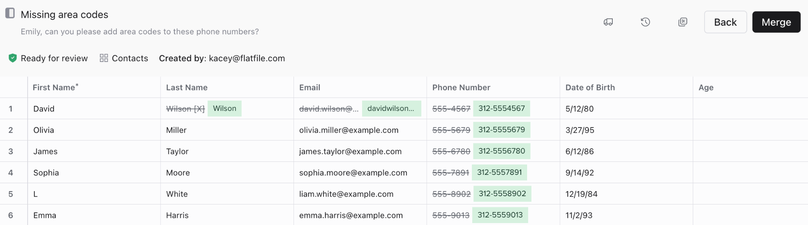
Task: Open the version history clock icon
Action: coord(645,22)
